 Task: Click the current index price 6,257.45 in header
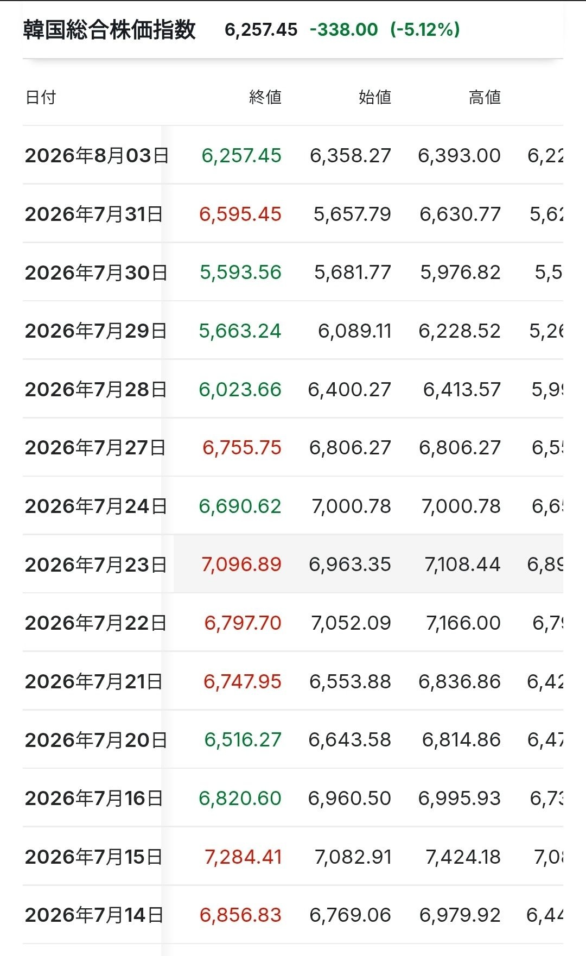(x=261, y=29)
